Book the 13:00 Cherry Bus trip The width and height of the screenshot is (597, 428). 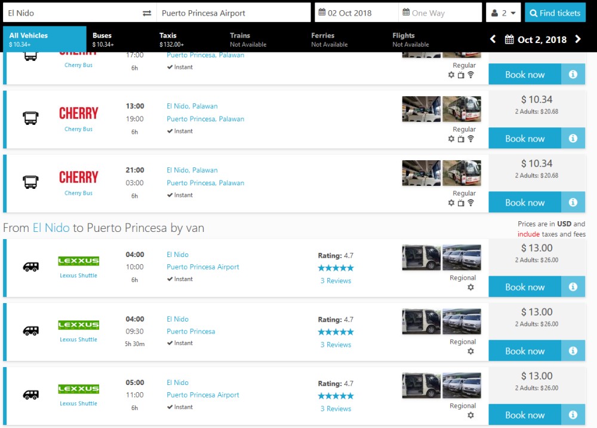(x=525, y=138)
